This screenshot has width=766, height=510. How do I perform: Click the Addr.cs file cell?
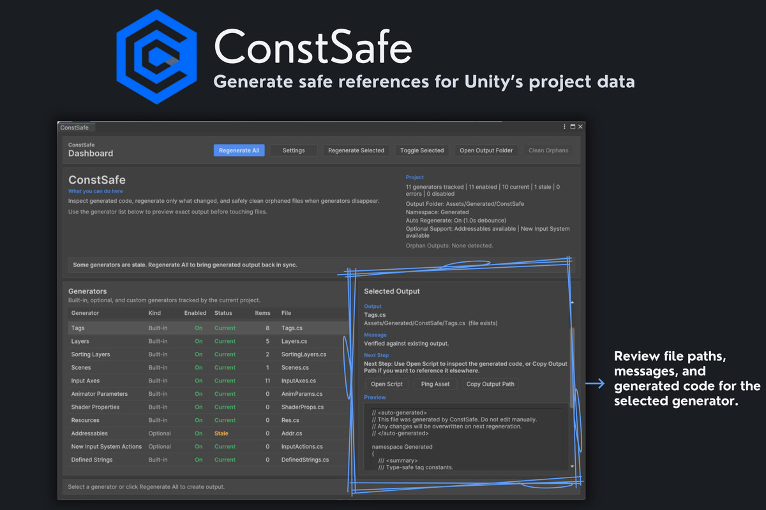tap(292, 433)
